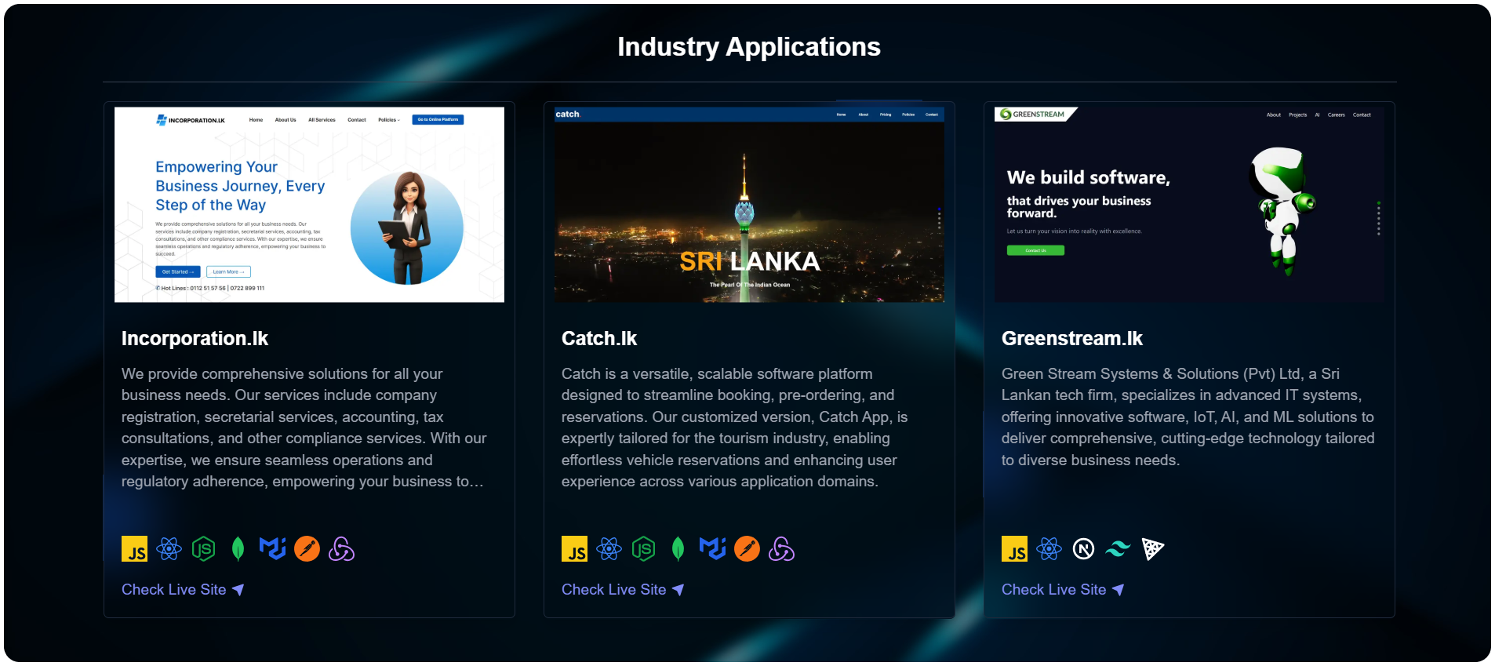Screen dimensions: 1495x666
Task: Click the Redux icon on Catch.lk card
Action: pyautogui.click(x=781, y=549)
